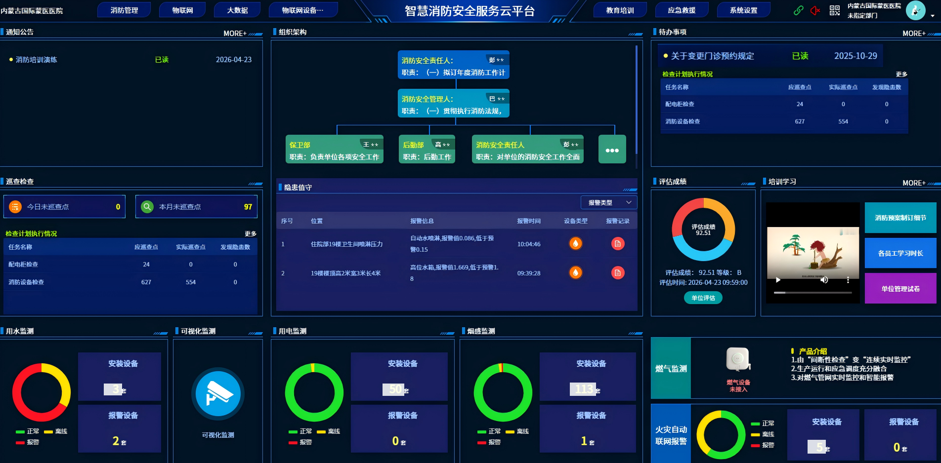Click the 燃气设备 device thumbnail

click(738, 359)
